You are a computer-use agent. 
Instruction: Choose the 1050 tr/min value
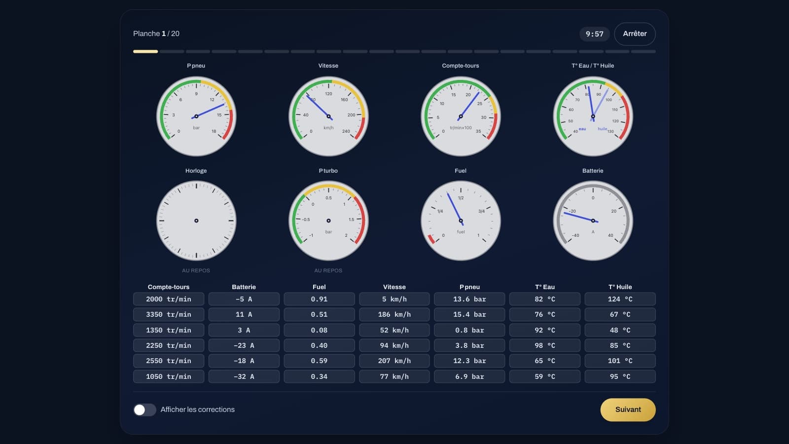click(169, 376)
